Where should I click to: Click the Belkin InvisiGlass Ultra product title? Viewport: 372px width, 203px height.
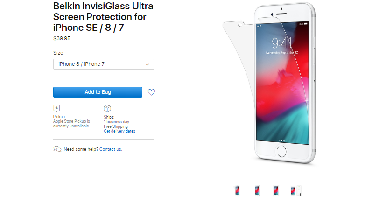(x=103, y=17)
